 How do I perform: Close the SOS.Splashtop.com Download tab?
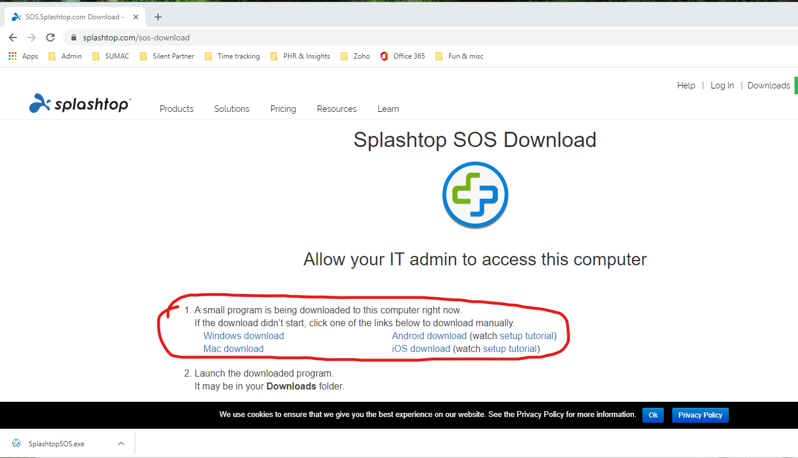tap(136, 17)
